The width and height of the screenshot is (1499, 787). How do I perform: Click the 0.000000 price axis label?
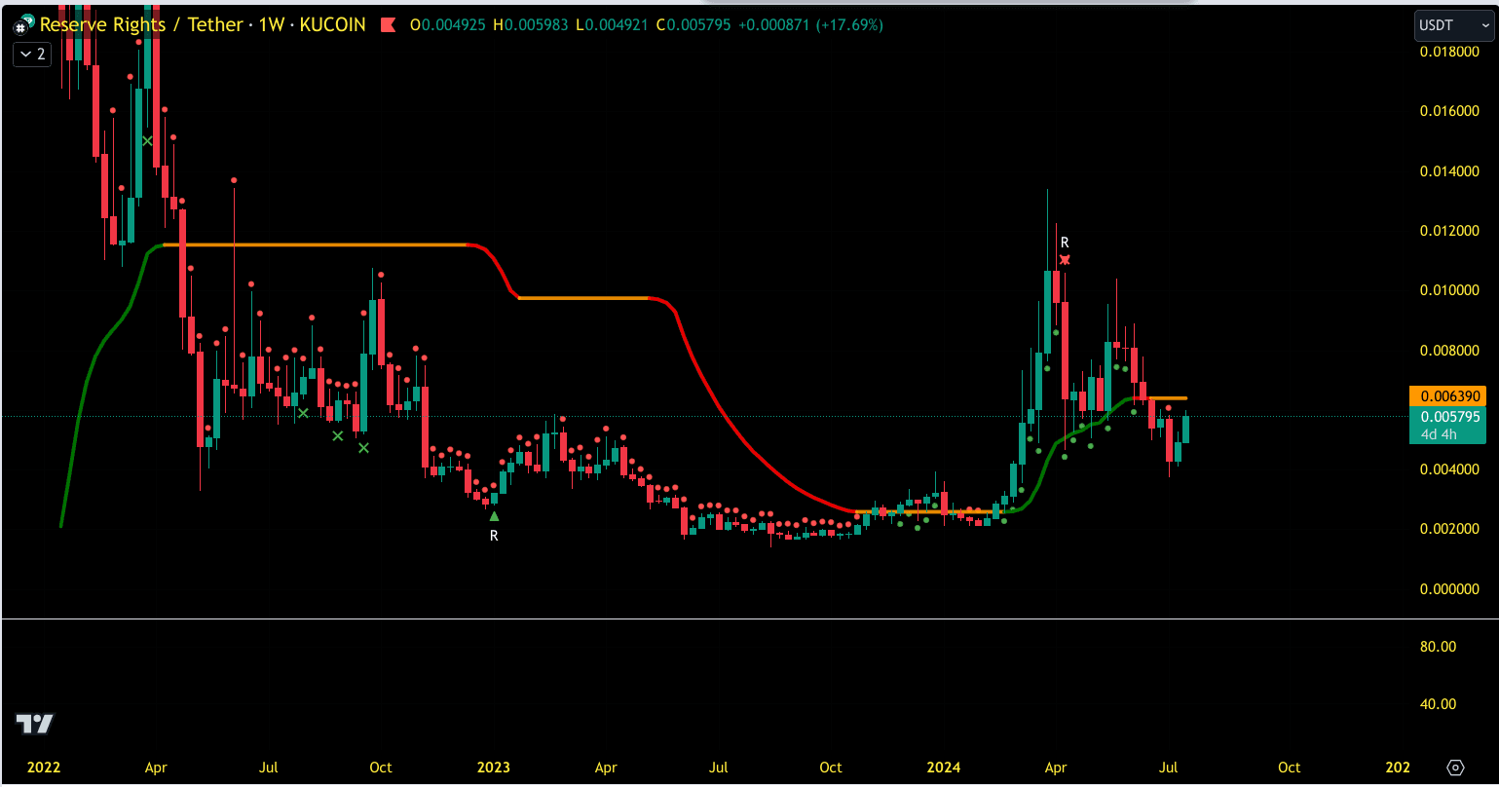click(x=1449, y=589)
